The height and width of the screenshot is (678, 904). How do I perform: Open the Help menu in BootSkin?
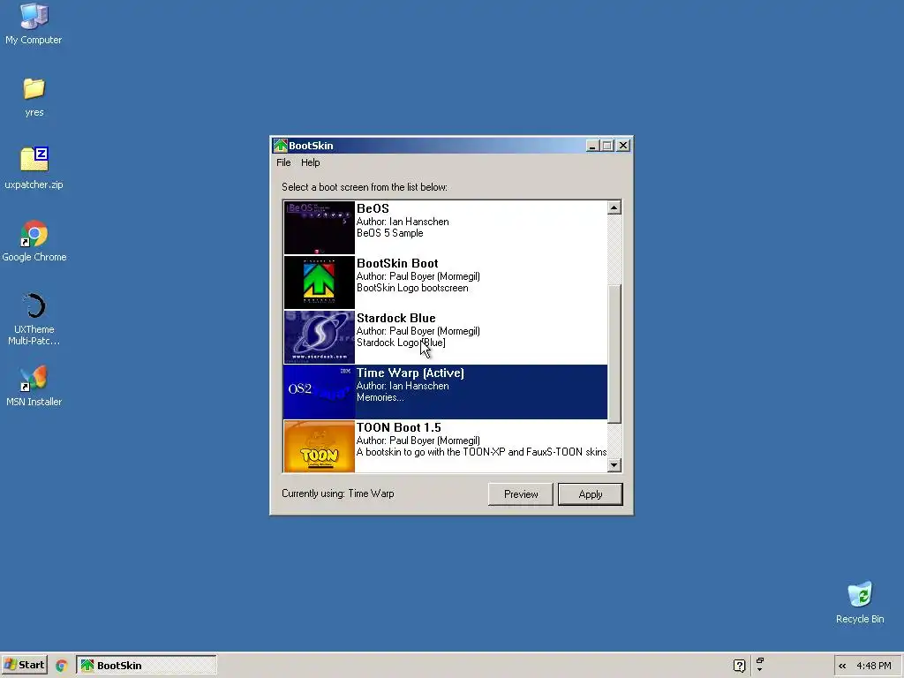pyautogui.click(x=310, y=162)
